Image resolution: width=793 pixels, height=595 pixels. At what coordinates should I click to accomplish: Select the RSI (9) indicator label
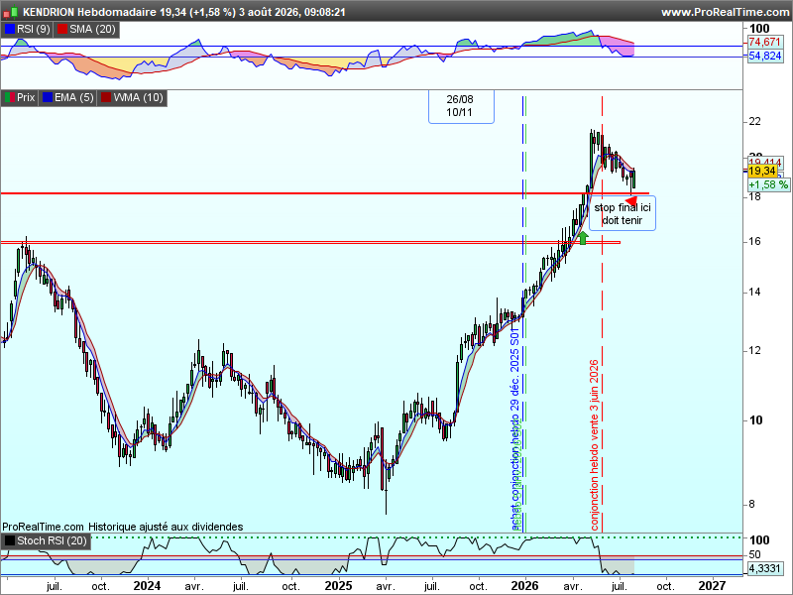coord(34,30)
